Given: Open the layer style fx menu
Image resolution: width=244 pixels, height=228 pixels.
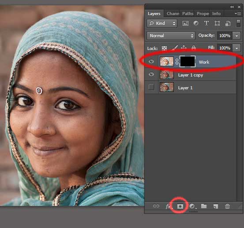Looking at the screenshot, I should point(169,206).
